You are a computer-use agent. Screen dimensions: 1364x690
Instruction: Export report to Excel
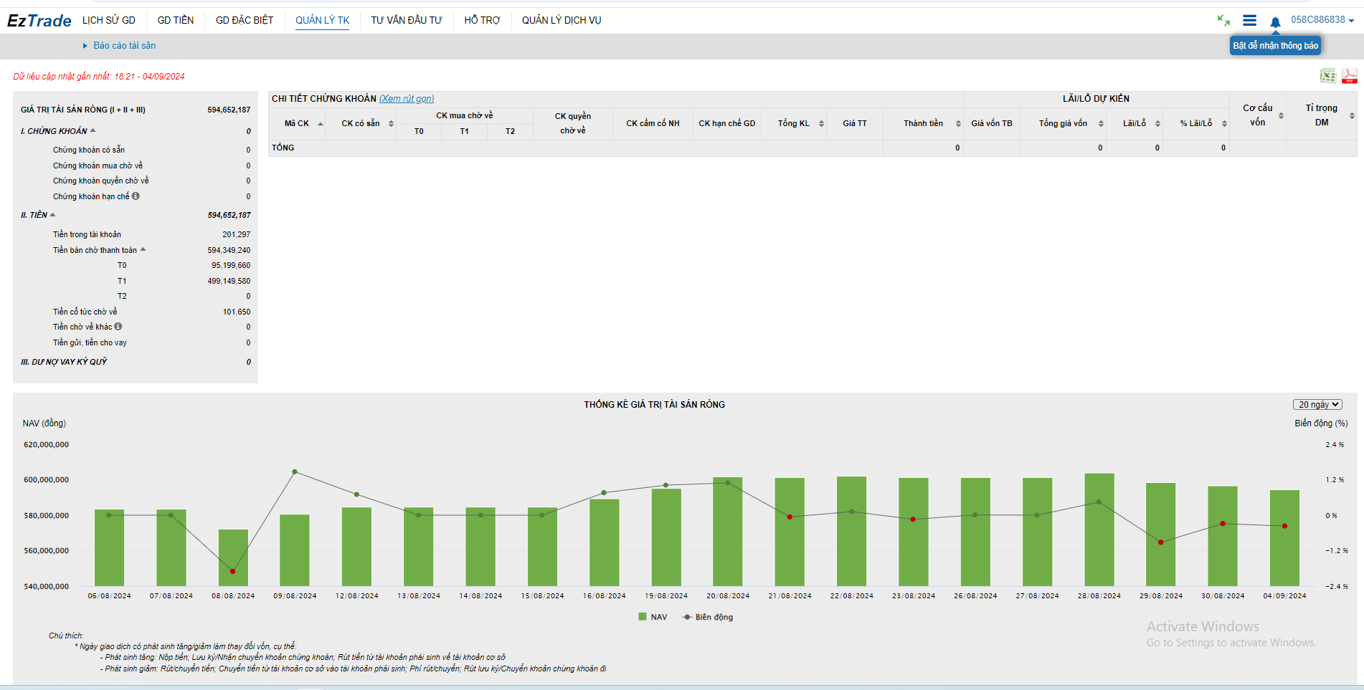[1328, 76]
